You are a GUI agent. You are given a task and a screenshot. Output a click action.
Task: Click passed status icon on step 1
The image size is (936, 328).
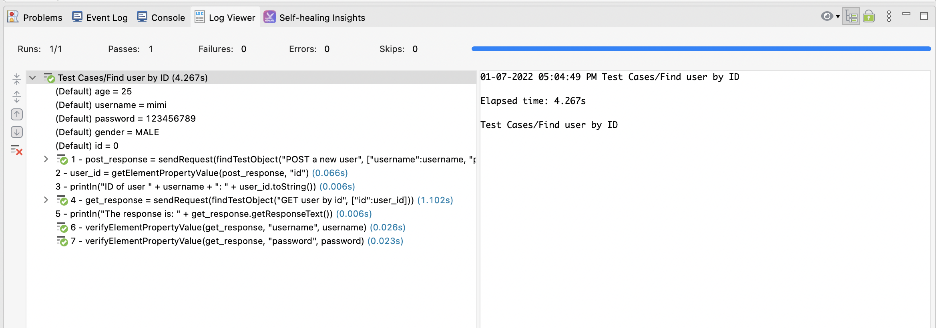coord(62,160)
